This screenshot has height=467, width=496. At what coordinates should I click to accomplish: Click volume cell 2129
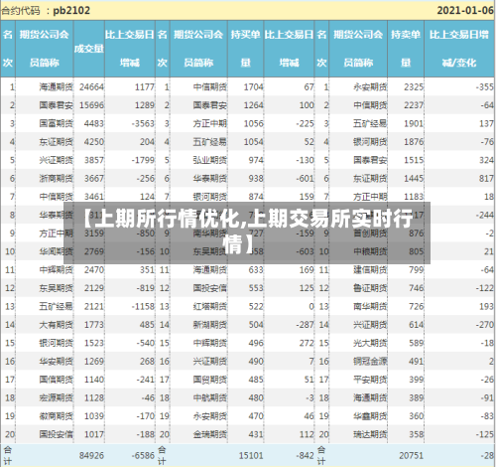94,288
